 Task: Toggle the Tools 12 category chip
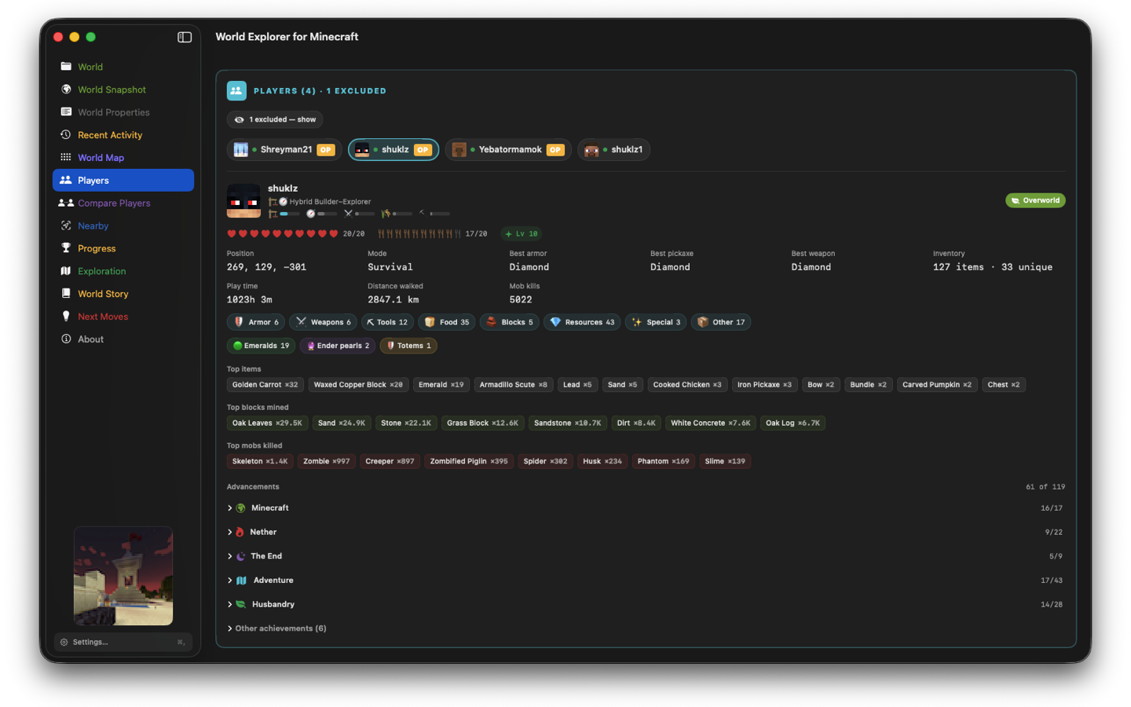(387, 322)
